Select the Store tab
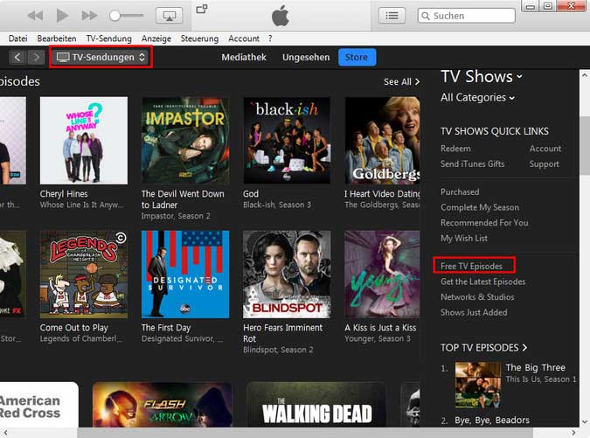 (357, 57)
